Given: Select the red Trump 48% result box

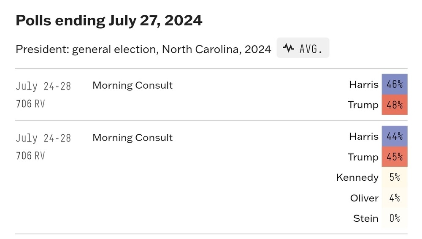Looking at the screenshot, I should click(x=395, y=105).
